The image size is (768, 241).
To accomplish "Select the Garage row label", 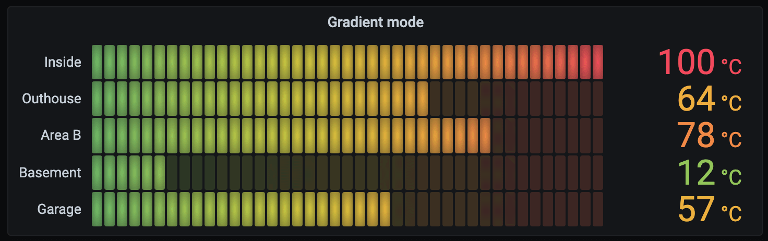I will click(59, 209).
